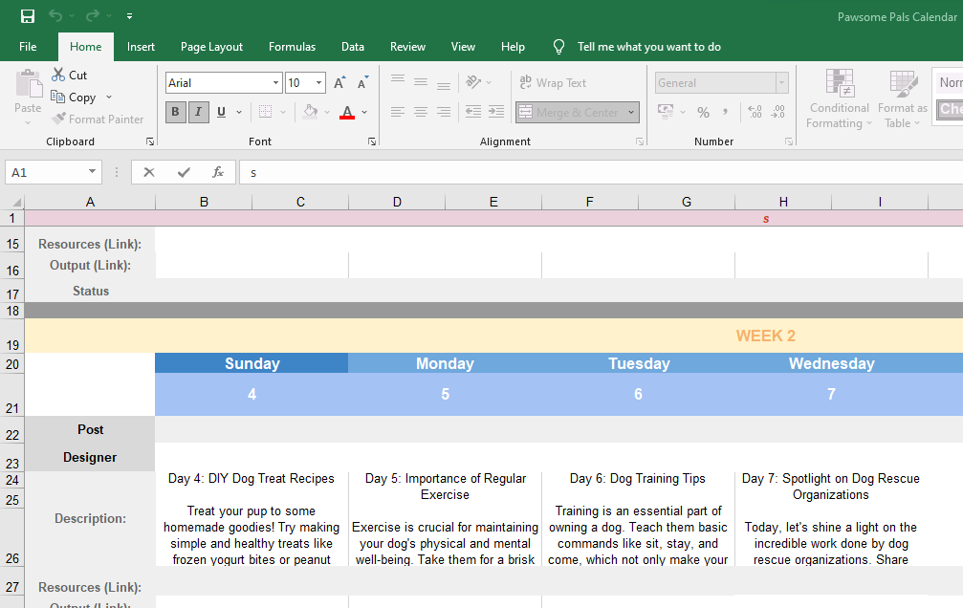Open Conditional Formatting menu
Screen dimensions: 963x608
click(839, 98)
